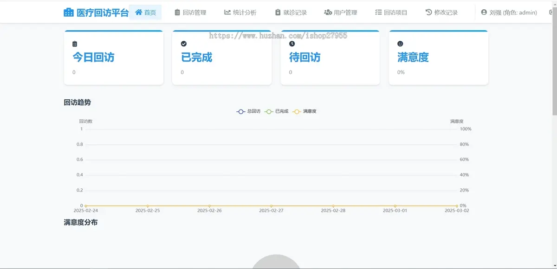This screenshot has width=557, height=269.
Task: Go to 统计分析 statistics page
Action: [240, 13]
